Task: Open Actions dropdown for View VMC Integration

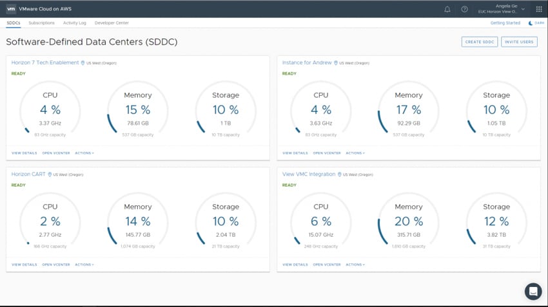Action: [x=355, y=265]
